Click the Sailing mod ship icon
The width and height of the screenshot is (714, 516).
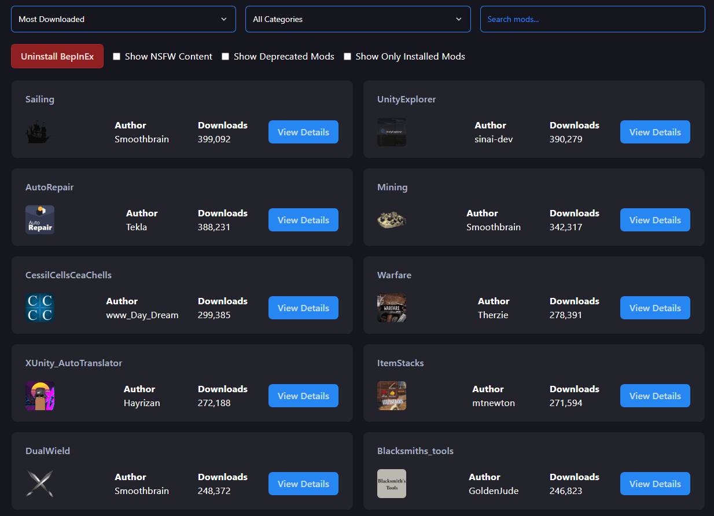pyautogui.click(x=40, y=132)
